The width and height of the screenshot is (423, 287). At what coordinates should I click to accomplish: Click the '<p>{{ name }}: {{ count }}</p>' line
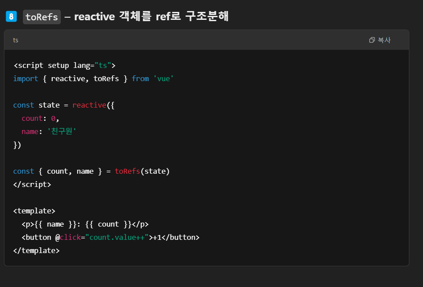85,224
